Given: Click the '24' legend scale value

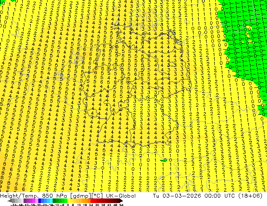Looking at the screenshot, I should click(91, 205).
